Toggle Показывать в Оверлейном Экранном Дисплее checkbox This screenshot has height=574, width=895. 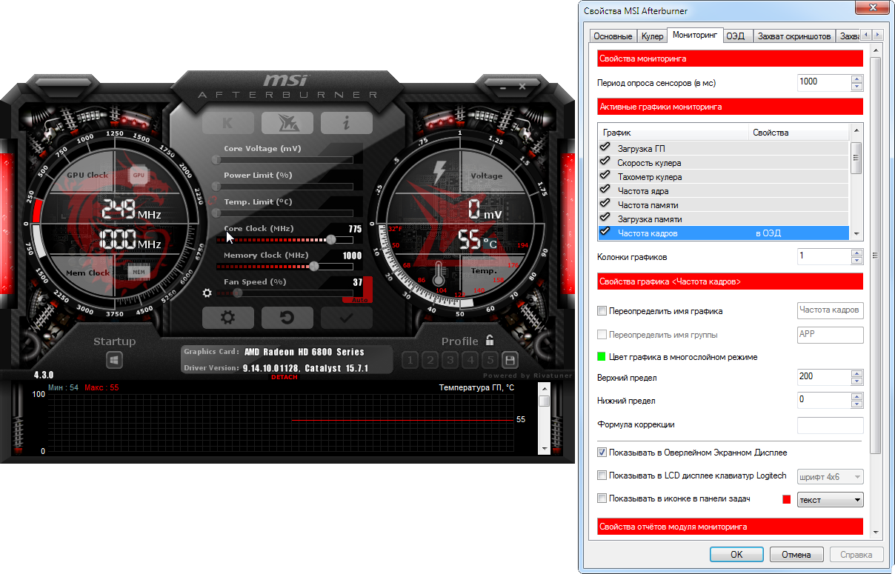[602, 452]
